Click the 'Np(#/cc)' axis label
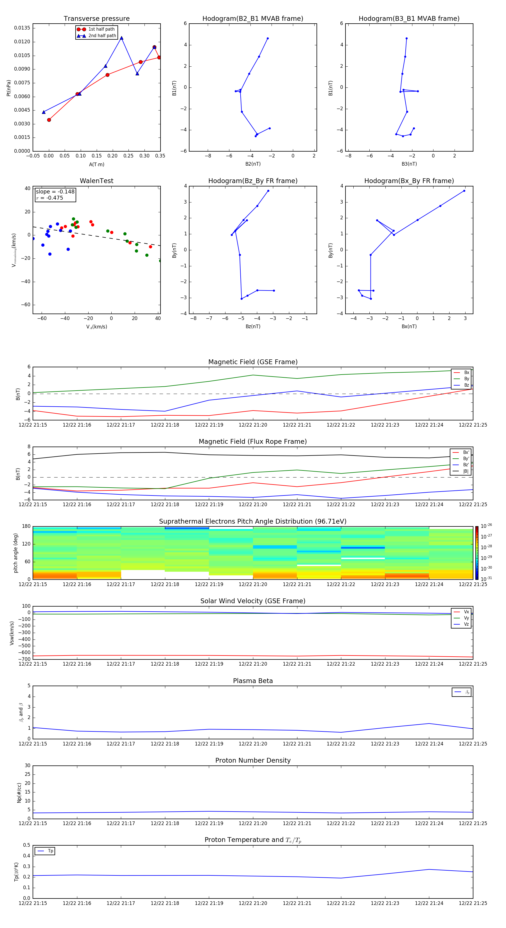The width and height of the screenshot is (506, 928). coord(19,792)
